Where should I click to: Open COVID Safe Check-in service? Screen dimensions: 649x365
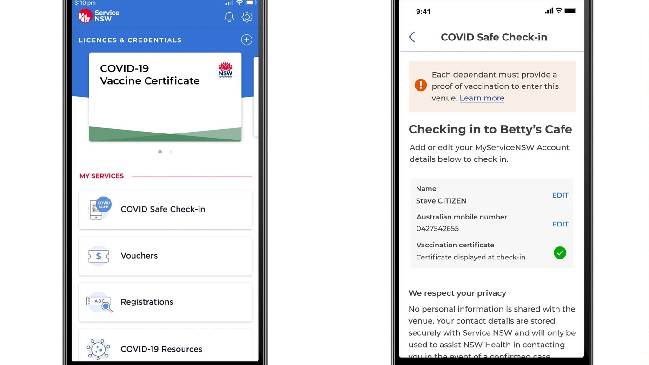tap(166, 209)
